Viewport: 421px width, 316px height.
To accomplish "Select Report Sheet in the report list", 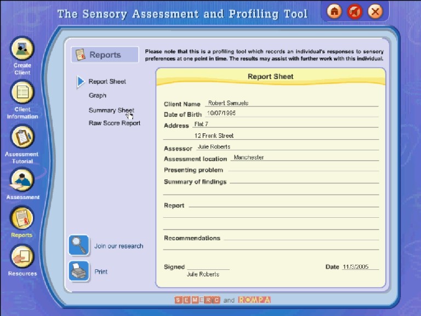I will pos(107,81).
